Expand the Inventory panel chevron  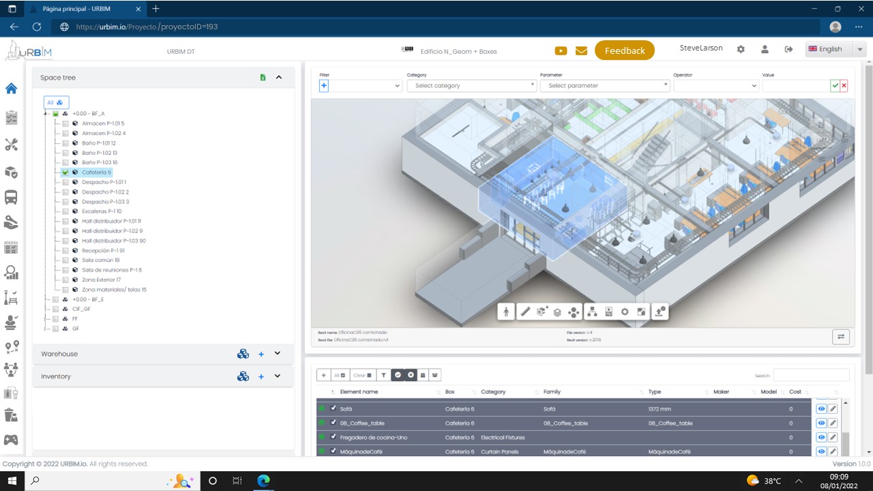tap(278, 376)
